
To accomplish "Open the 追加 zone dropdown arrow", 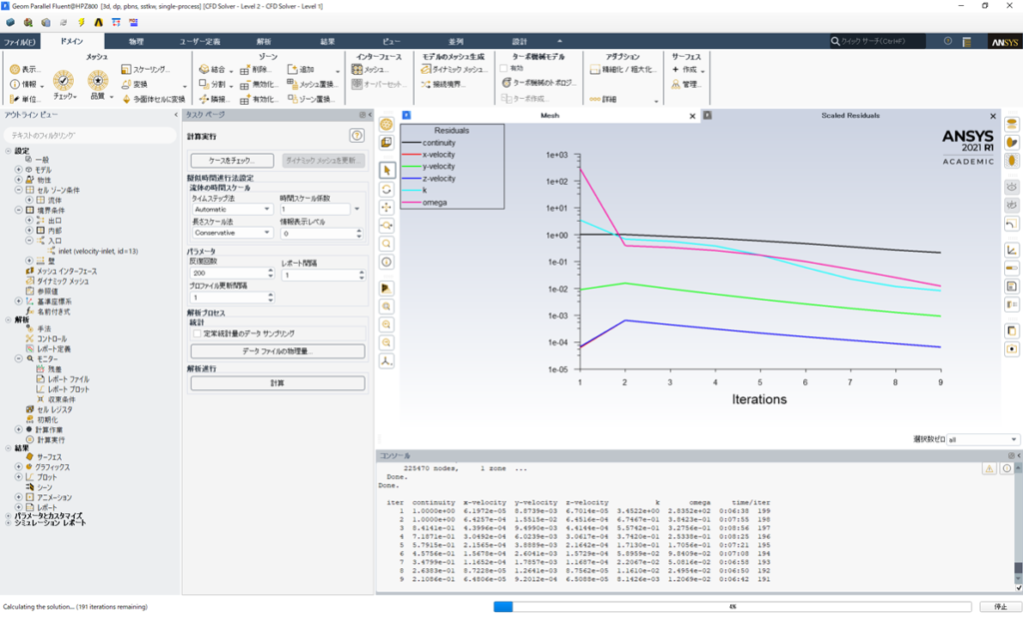I will [x=338, y=71].
